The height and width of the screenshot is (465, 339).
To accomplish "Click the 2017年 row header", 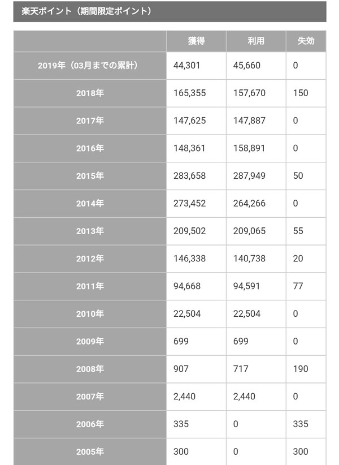I will click(90, 120).
